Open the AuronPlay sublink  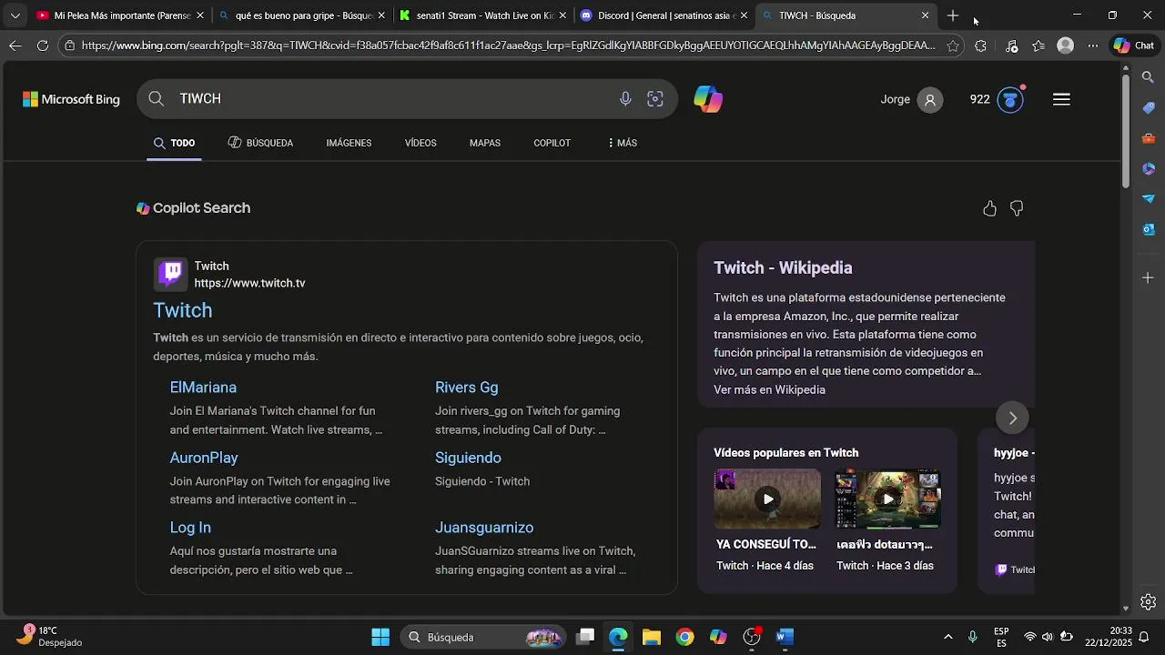(204, 458)
